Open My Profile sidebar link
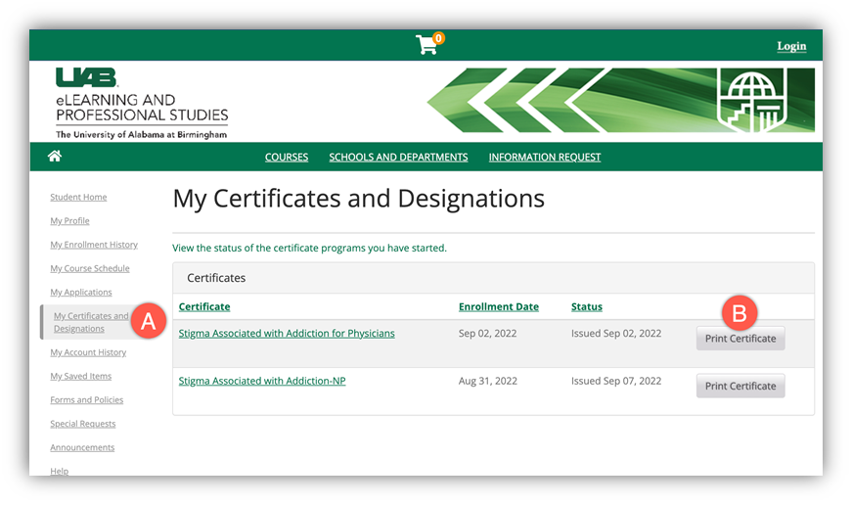The width and height of the screenshot is (852, 505). pos(69,221)
